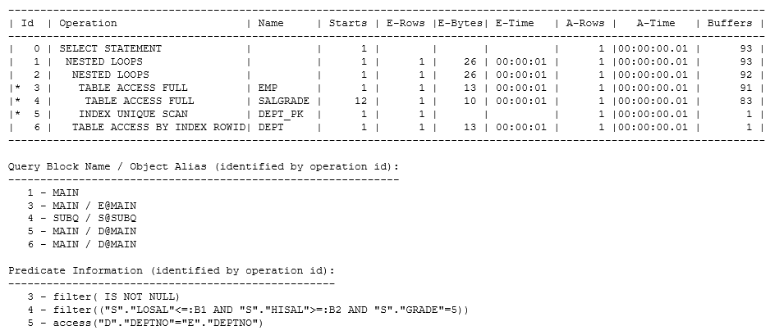Select the SELECT STATEMENT operation row
Screen dimensions: 770x335
point(386,48)
